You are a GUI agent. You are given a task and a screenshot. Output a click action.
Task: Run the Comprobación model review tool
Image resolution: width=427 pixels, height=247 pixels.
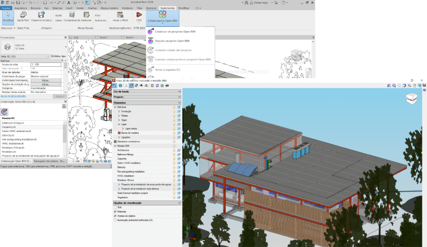[72, 17]
